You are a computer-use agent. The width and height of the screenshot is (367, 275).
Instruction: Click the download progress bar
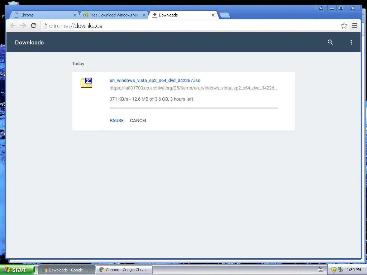point(194,108)
